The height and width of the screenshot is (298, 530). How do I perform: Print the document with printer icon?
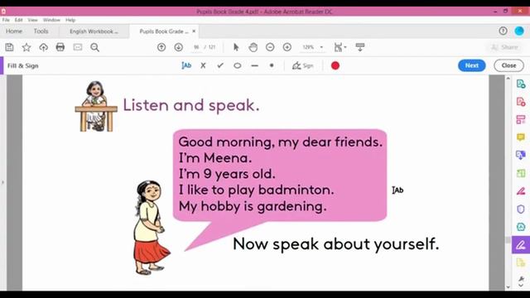60,47
